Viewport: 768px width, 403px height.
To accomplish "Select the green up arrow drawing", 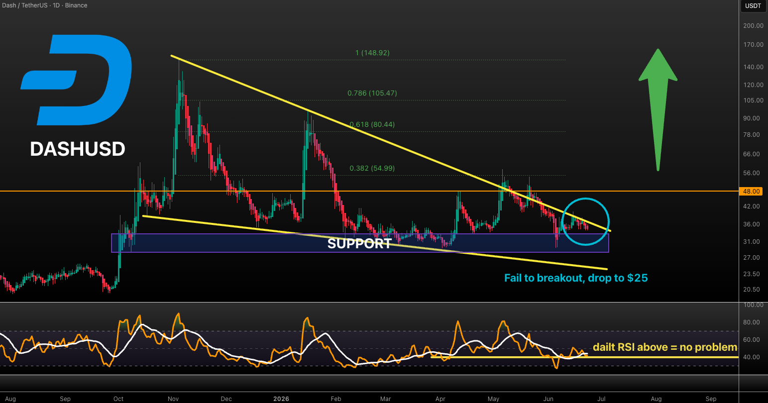I will coord(658,109).
